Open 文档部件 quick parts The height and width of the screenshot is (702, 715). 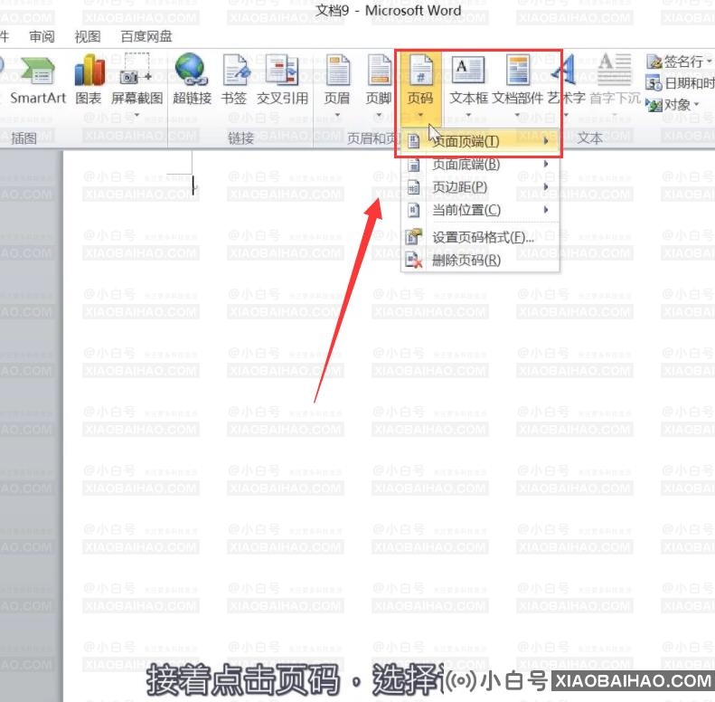(518, 85)
